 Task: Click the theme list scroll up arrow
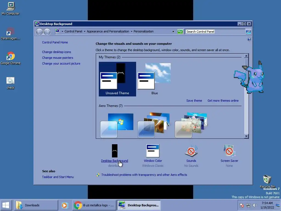pos(246,56)
